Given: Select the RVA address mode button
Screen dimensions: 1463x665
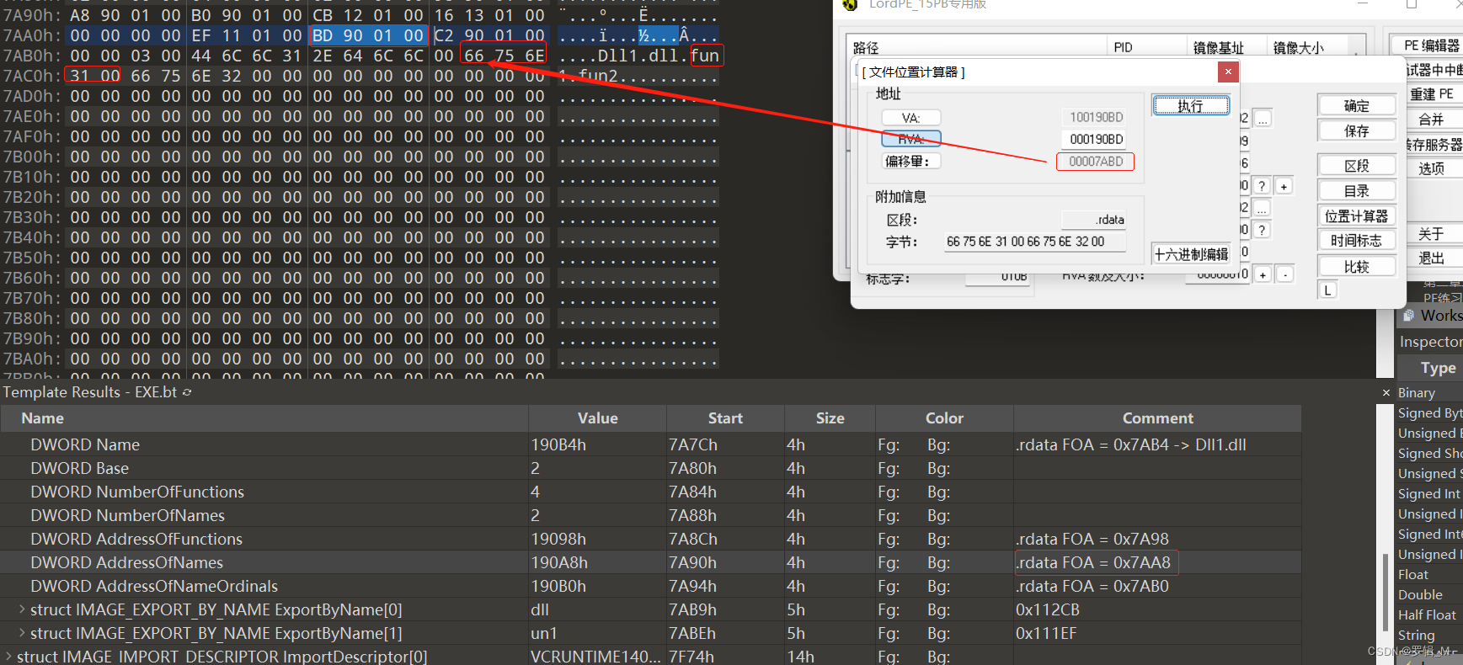Looking at the screenshot, I should (x=910, y=139).
